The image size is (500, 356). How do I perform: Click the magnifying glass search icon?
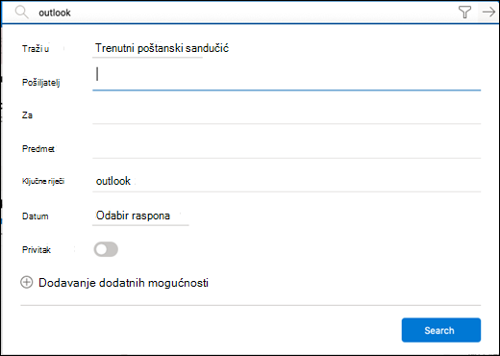22,13
